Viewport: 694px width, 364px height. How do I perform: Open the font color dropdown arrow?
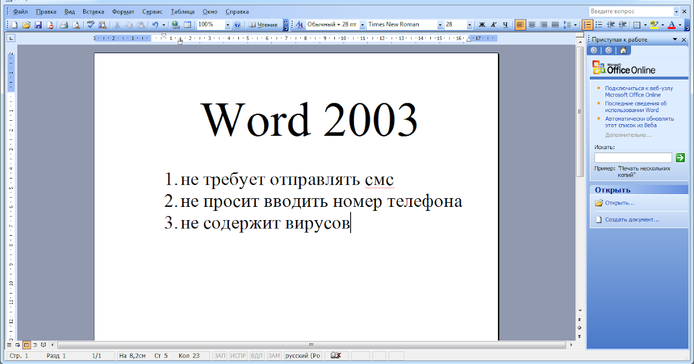click(680, 25)
